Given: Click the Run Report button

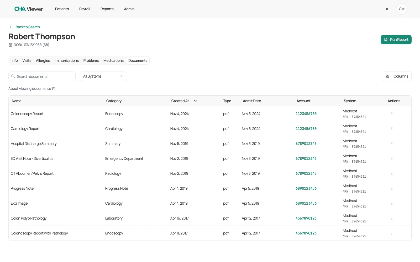Looking at the screenshot, I should point(396,40).
